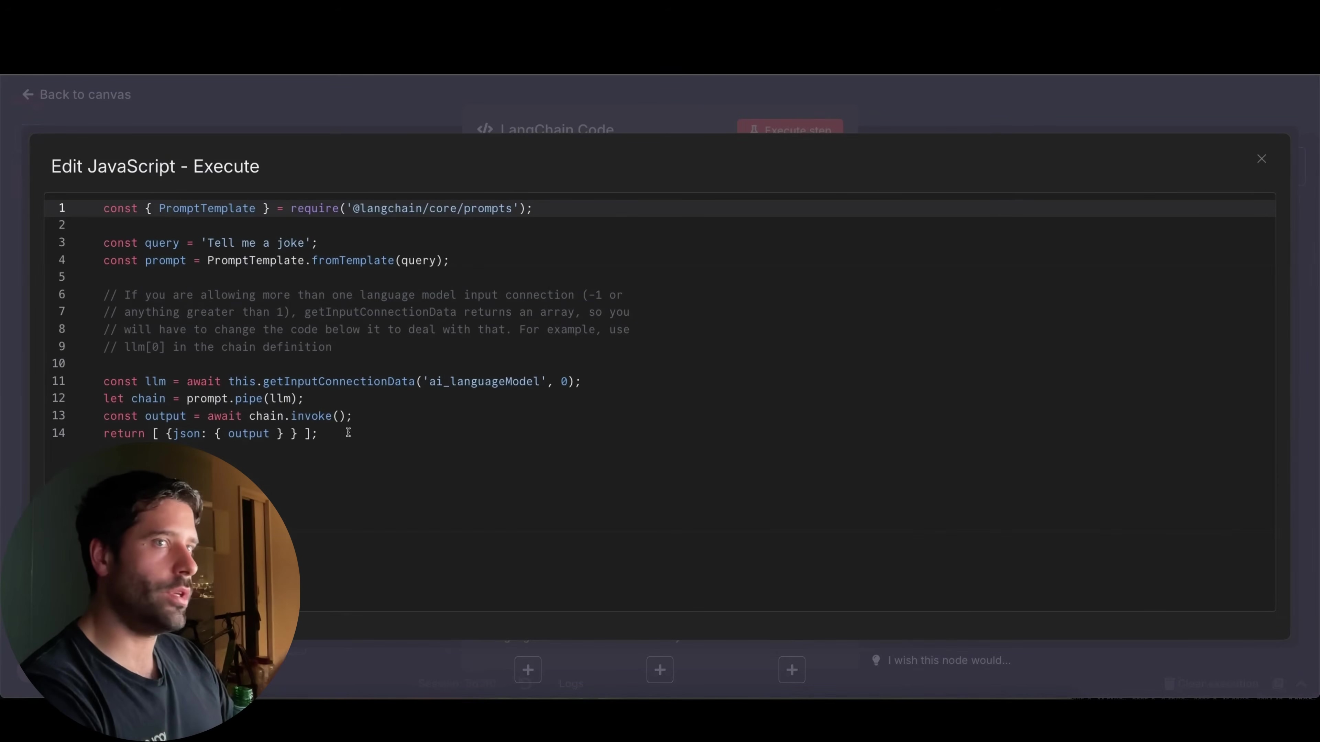Click the getInputConnectionData line
Screen dimensions: 1320x742
coord(342,382)
